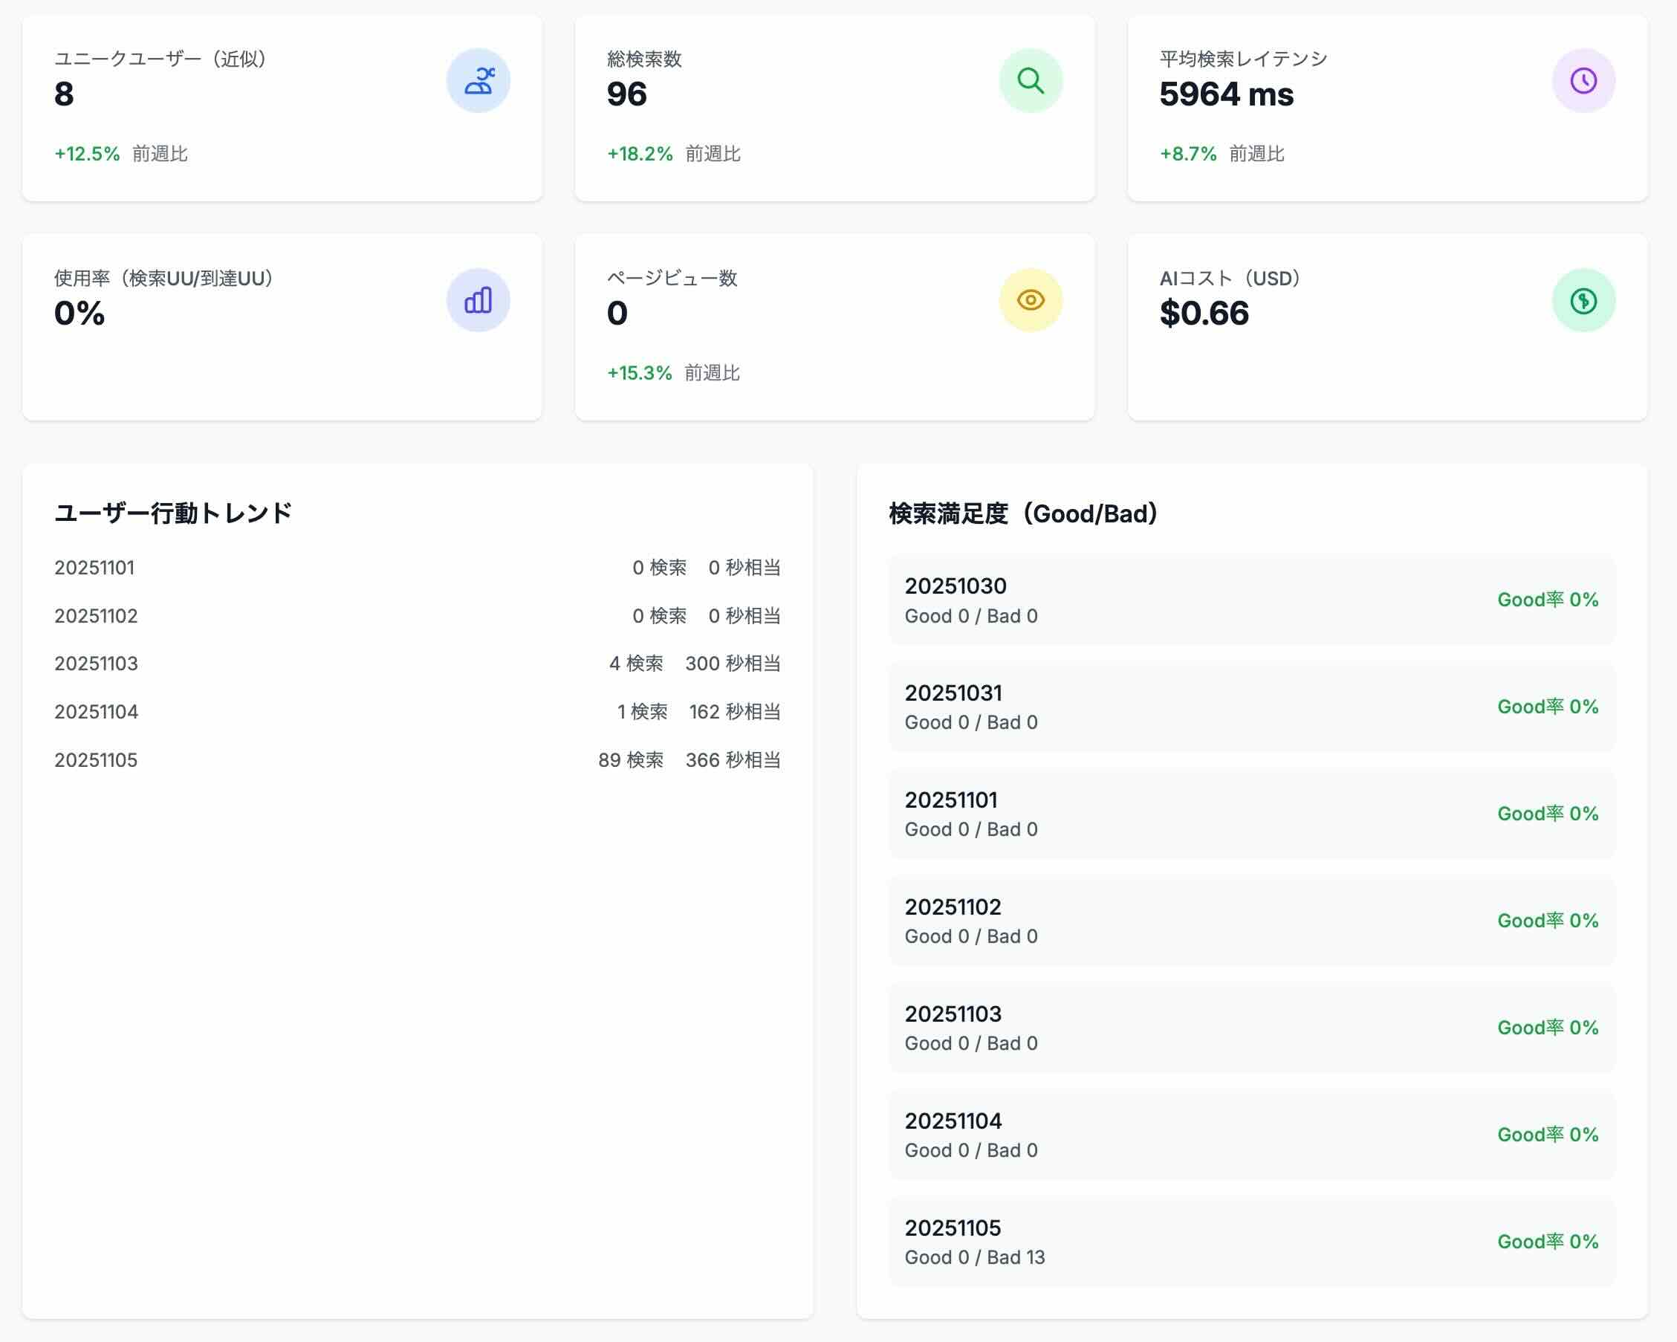Click the +12.5% unique users change text

tap(87, 154)
